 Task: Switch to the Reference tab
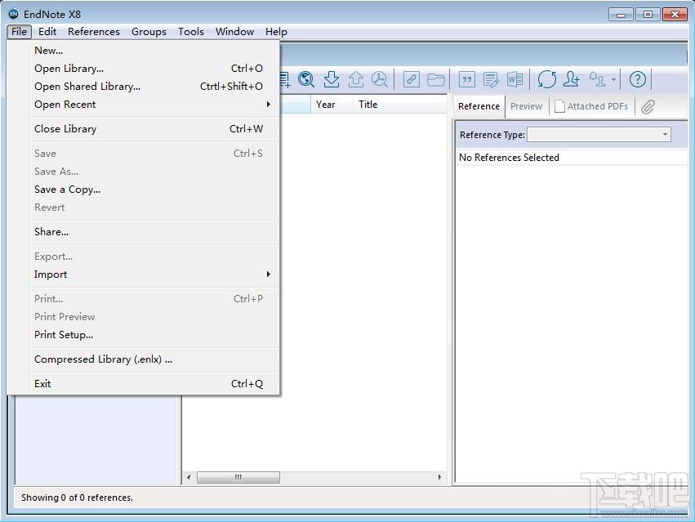tap(479, 106)
